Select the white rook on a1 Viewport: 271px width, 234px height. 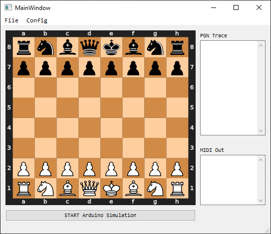(23, 189)
